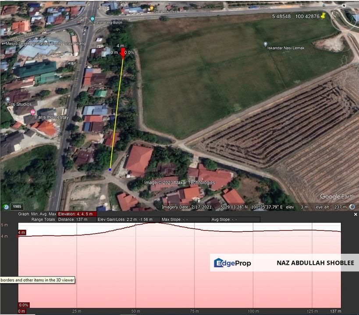Click the Elev Gain/Loss statistic
The image size is (359, 315).
click(x=126, y=220)
